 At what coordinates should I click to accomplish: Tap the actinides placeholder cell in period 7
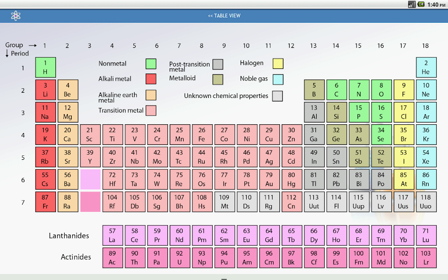click(x=90, y=202)
